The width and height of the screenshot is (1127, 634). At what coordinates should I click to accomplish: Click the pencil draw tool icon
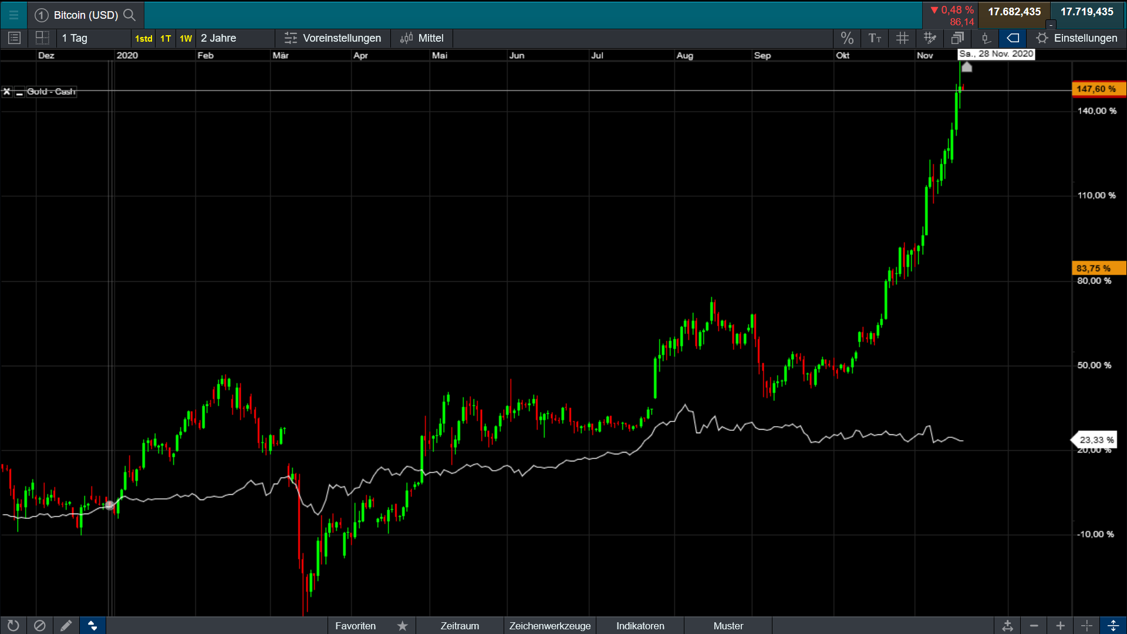tap(66, 626)
